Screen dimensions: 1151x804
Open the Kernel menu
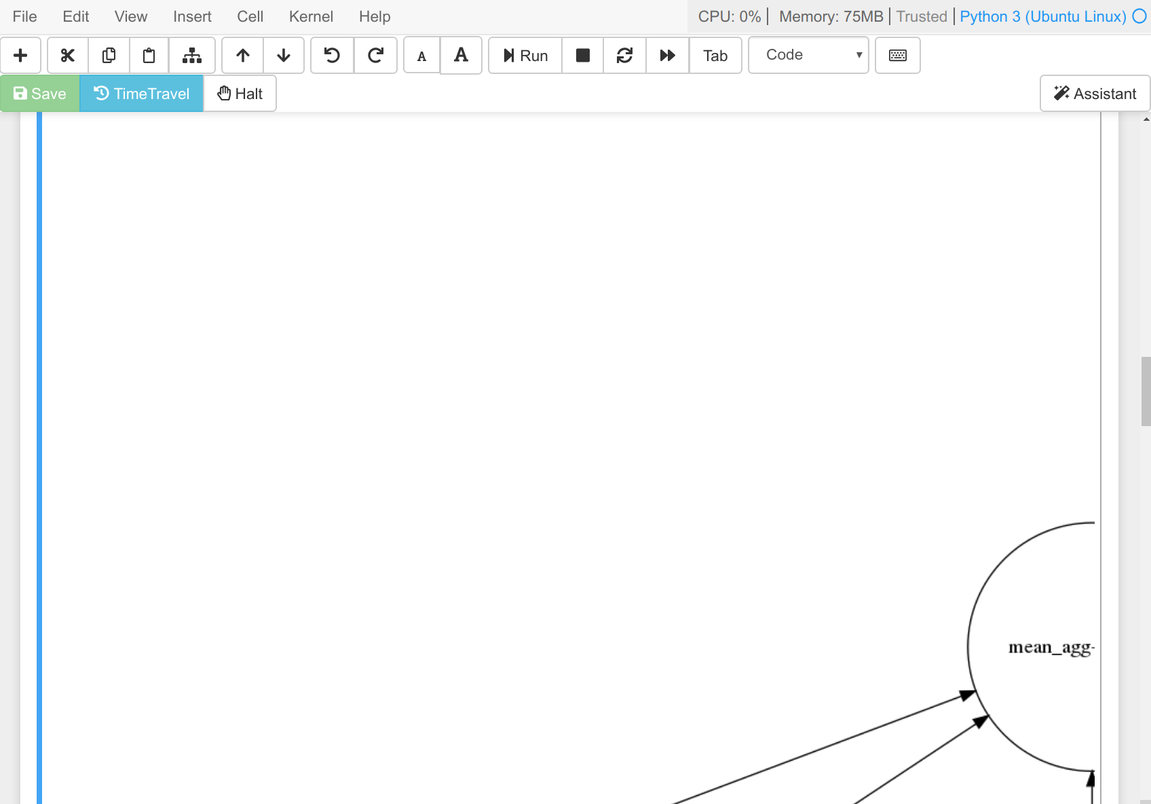tap(311, 16)
